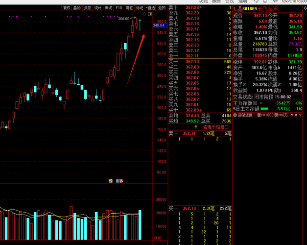Click the 标记 mark button
This screenshot has height=245, width=307.
pos(140,8)
